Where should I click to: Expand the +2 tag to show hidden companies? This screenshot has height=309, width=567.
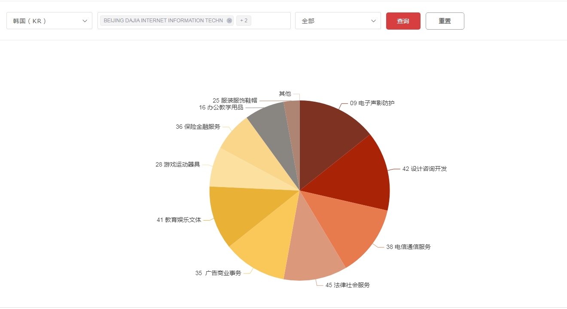(x=244, y=20)
